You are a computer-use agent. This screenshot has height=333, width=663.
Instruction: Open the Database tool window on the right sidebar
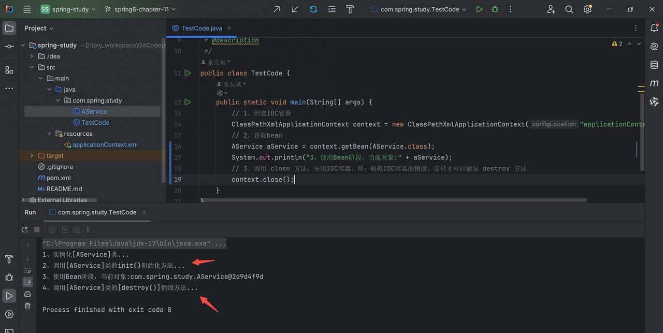point(654,65)
